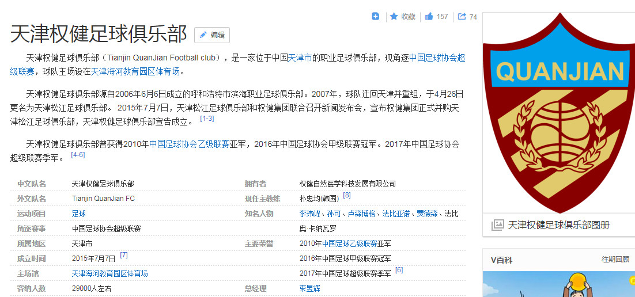Open 天津海河教育园区体育场 link in 主场馆 row
This screenshot has width=635, height=297.
[109, 273]
